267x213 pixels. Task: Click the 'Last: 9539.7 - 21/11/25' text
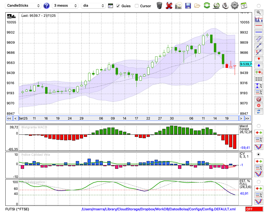coord(38,16)
